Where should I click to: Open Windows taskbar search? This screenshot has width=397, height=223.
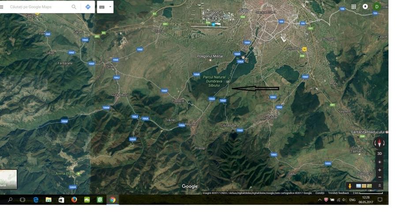(x=10, y=200)
